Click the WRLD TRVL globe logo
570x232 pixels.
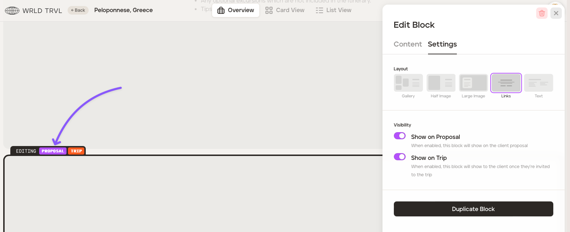tap(12, 11)
